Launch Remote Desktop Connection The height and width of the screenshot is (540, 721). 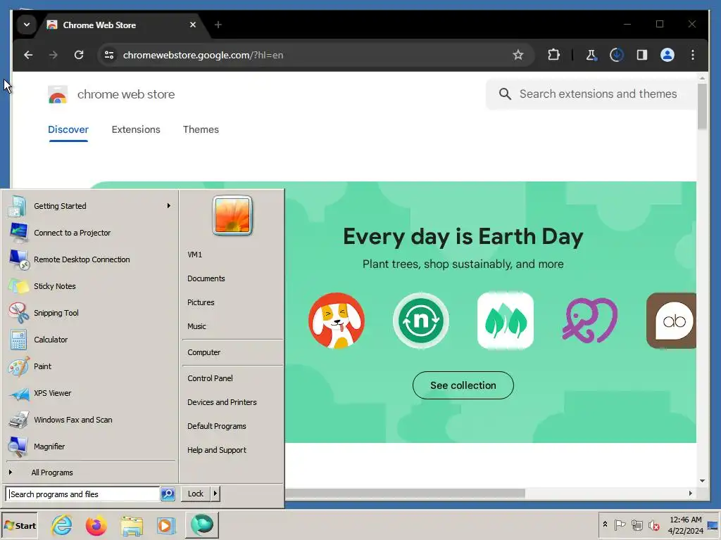(x=89, y=259)
